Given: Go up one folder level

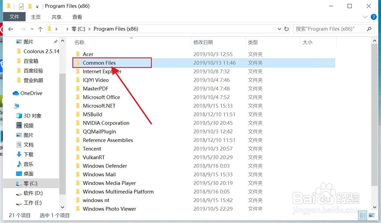Looking at the screenshot, I should coord(40,29).
